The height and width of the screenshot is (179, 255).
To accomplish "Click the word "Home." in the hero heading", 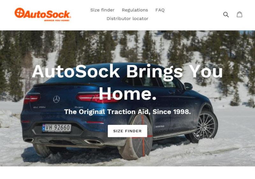I will click(x=127, y=93).
